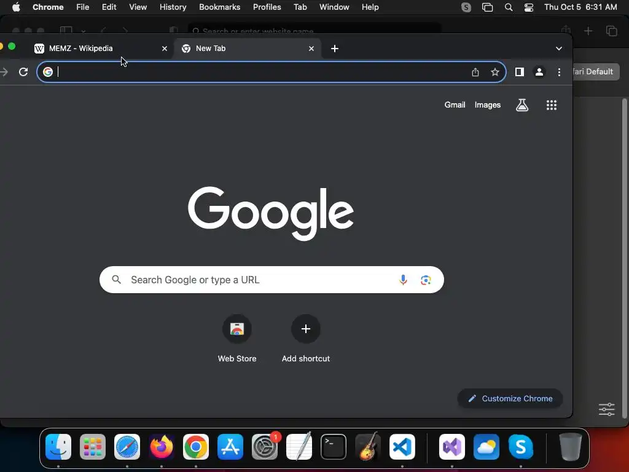Screen dimensions: 629x472
Task: Open the Edit menu
Action: pos(109,7)
